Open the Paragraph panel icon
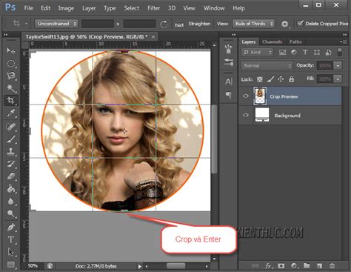Screen dimensions: 351x272 pyautogui.click(x=229, y=95)
